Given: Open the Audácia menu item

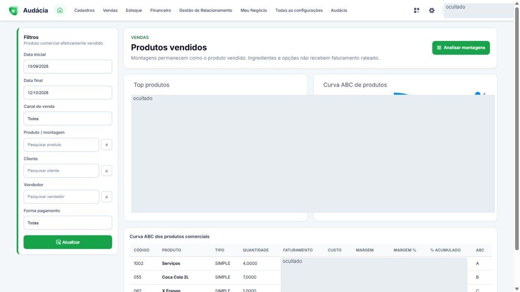Looking at the screenshot, I should coord(339,11).
